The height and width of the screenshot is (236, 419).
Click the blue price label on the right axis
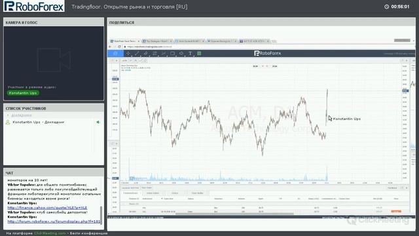click(x=405, y=91)
